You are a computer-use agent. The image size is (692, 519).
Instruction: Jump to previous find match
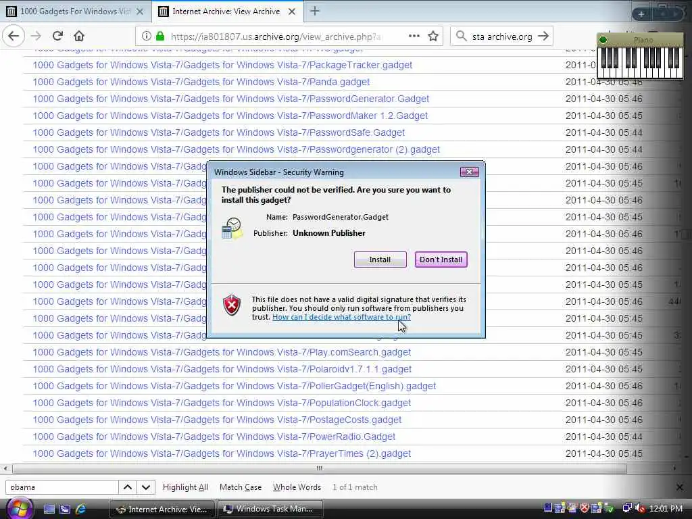coord(128,487)
